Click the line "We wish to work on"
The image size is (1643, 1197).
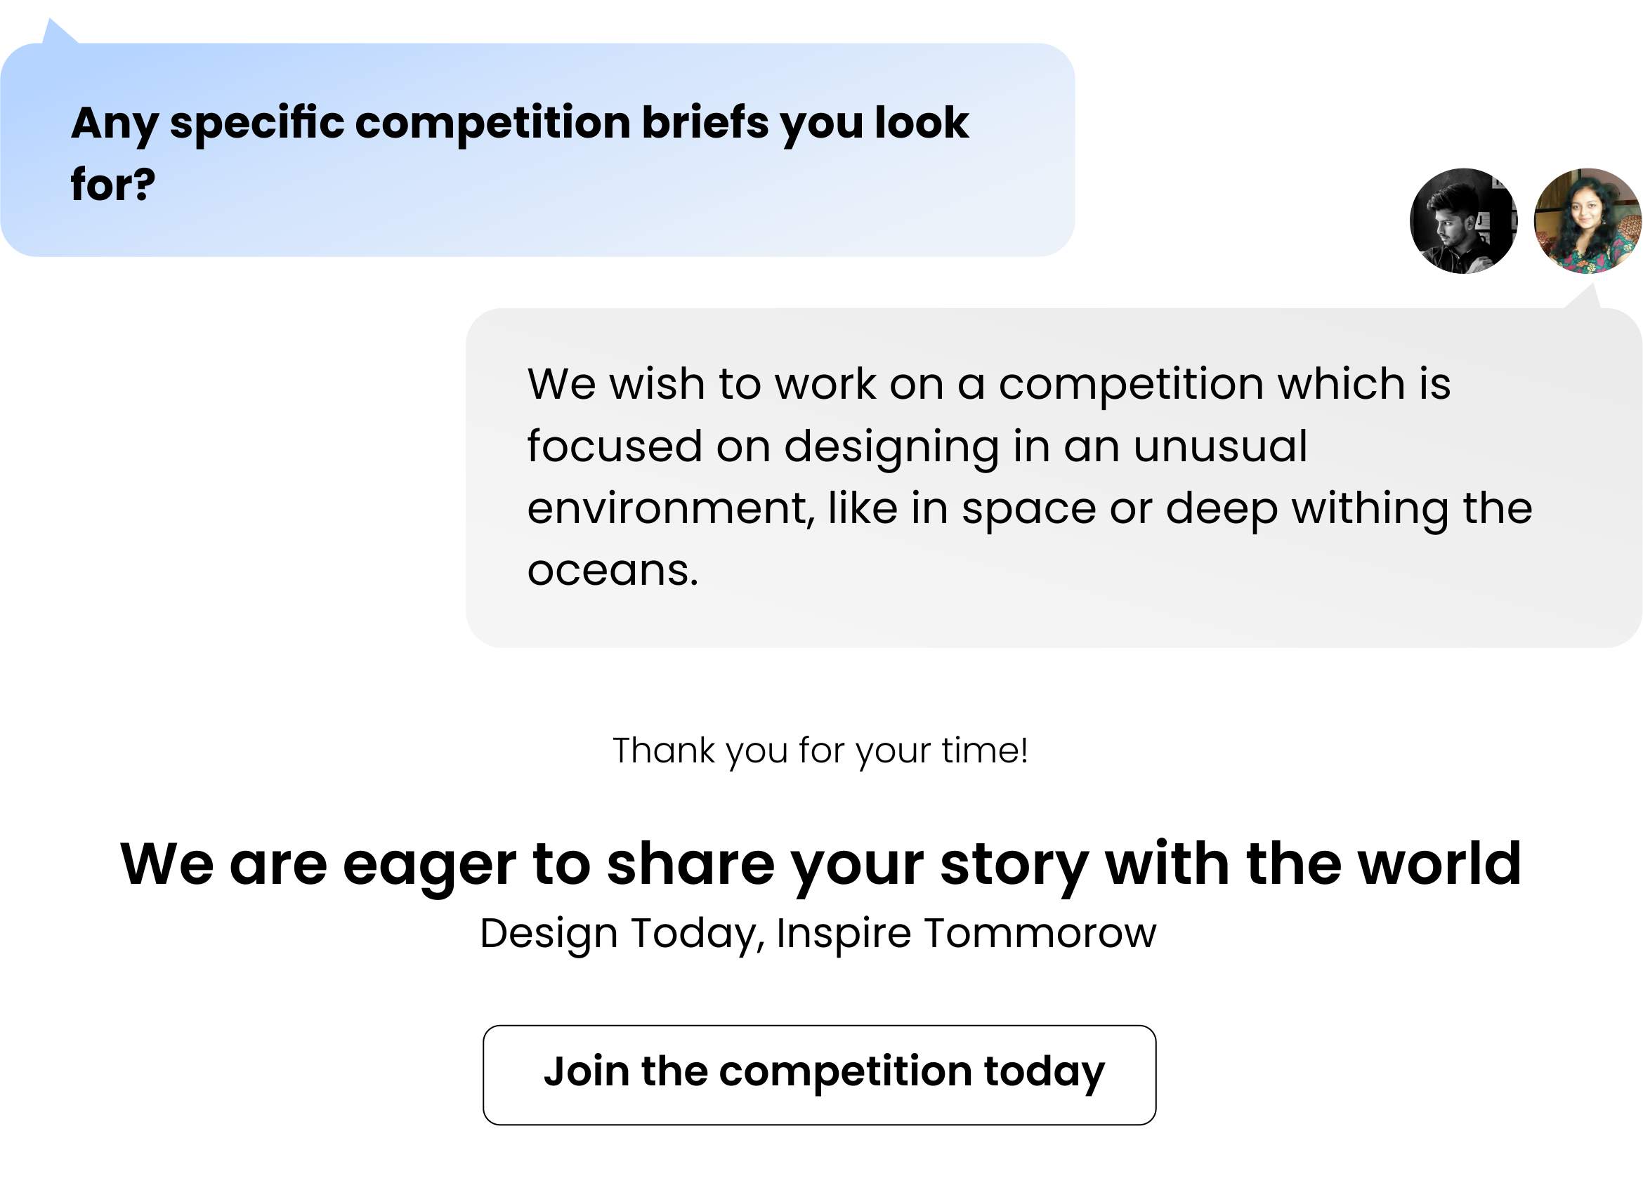[x=989, y=384]
